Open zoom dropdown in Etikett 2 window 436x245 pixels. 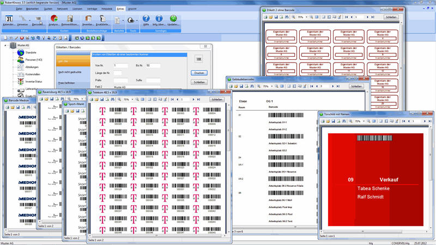click(306, 17)
